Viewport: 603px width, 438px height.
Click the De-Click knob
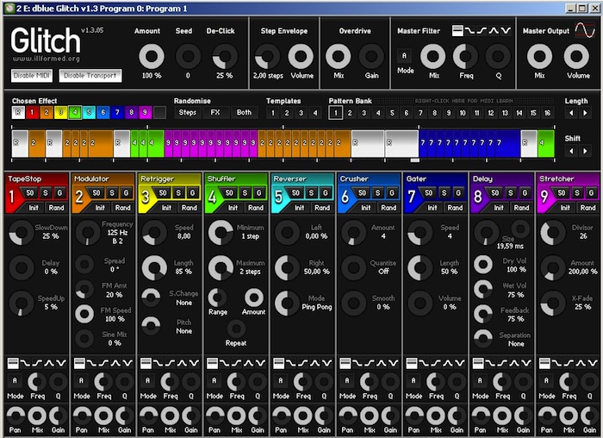pyautogui.click(x=225, y=56)
